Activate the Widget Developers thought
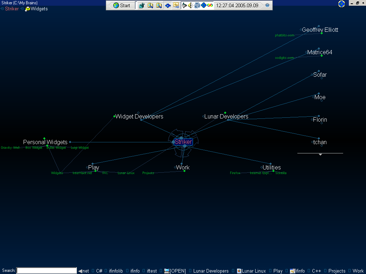 point(139,117)
